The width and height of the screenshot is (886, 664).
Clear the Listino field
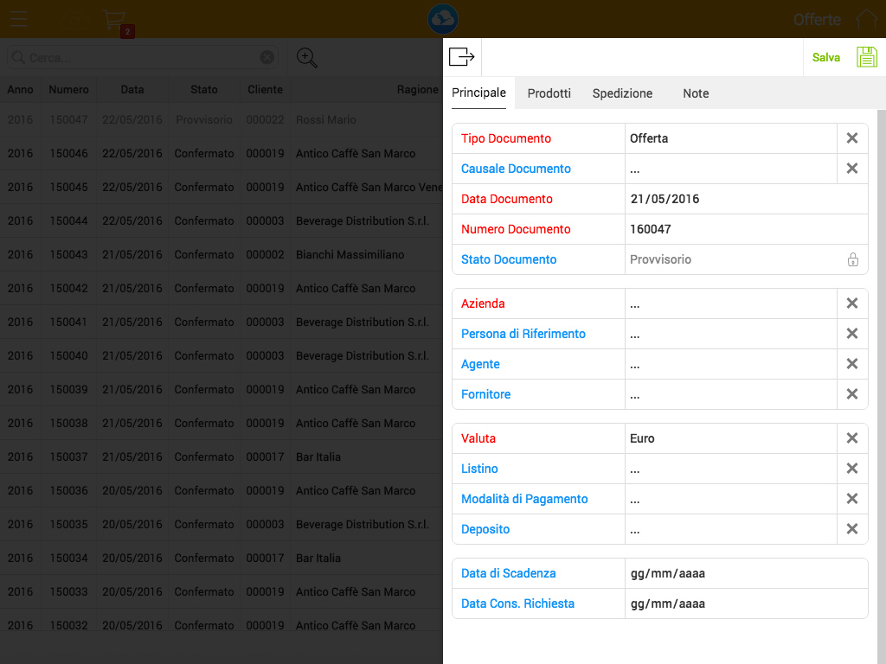[852, 469]
